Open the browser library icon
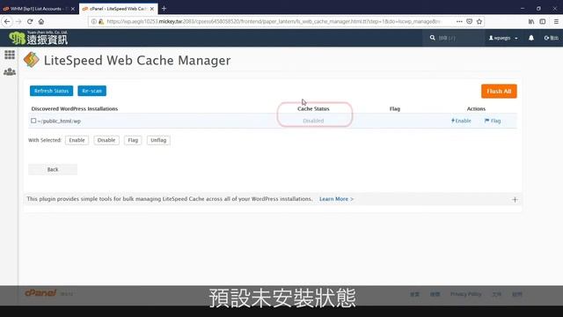The width and height of the screenshot is (563, 317). point(531,21)
